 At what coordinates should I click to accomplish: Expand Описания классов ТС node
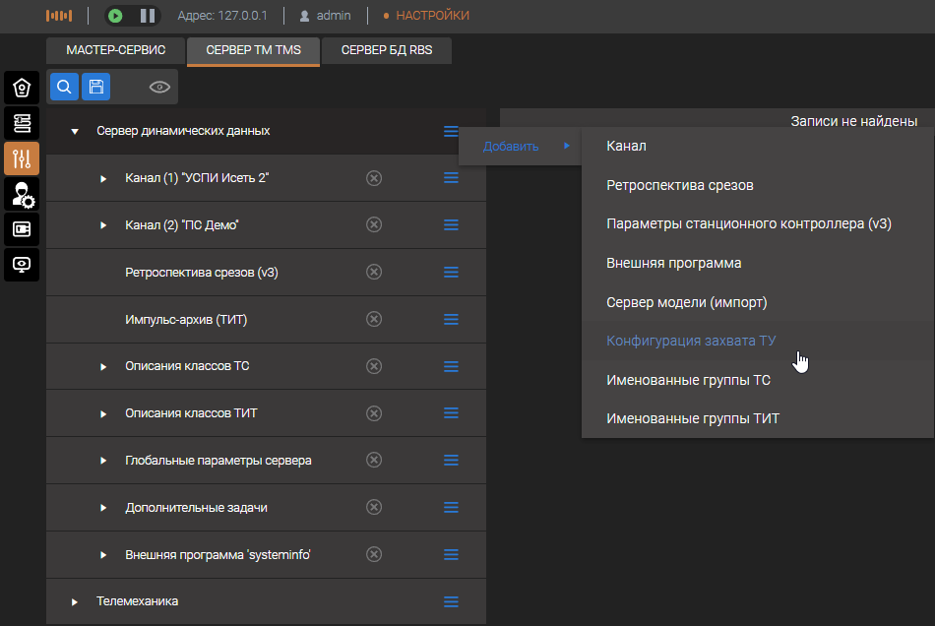[x=103, y=367]
